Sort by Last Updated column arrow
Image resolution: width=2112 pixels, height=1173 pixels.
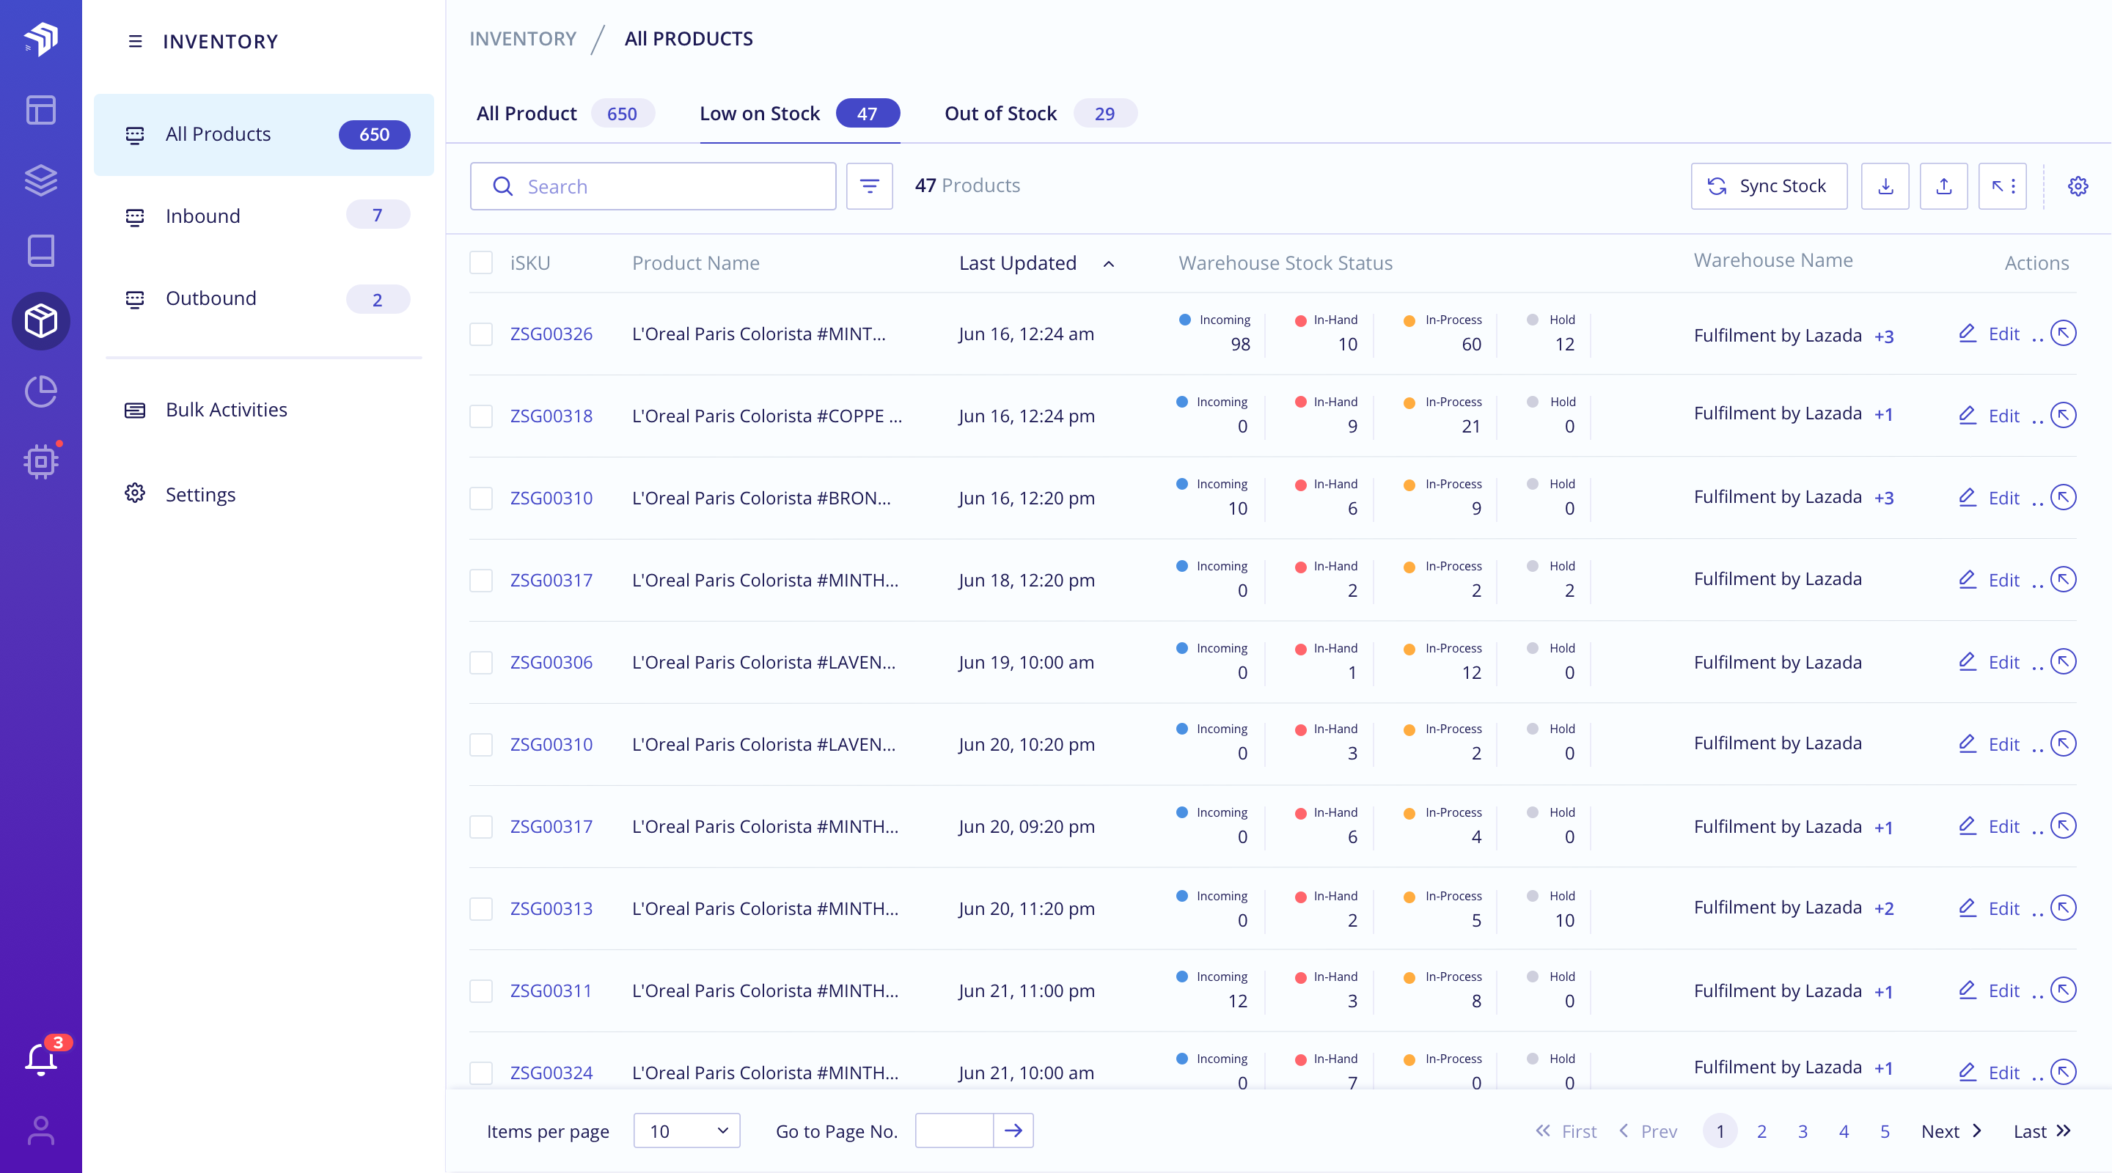click(1109, 264)
